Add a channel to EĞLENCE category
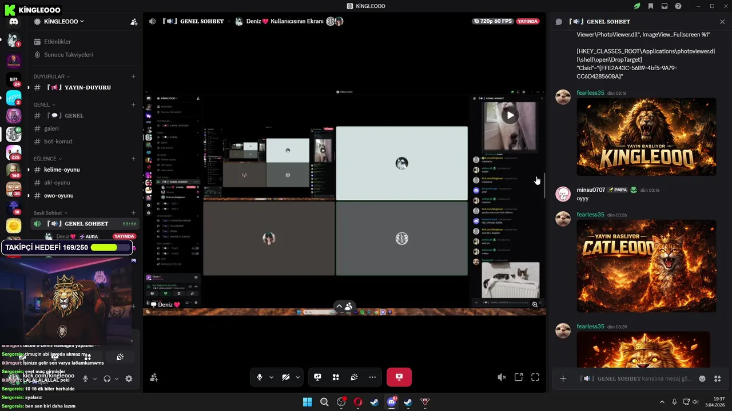 [133, 159]
